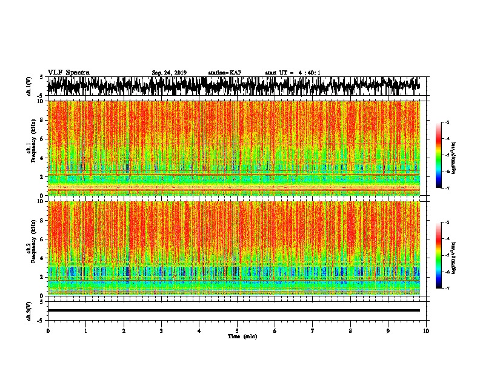Click the ch.1 black voltage waveform trace

point(234,86)
